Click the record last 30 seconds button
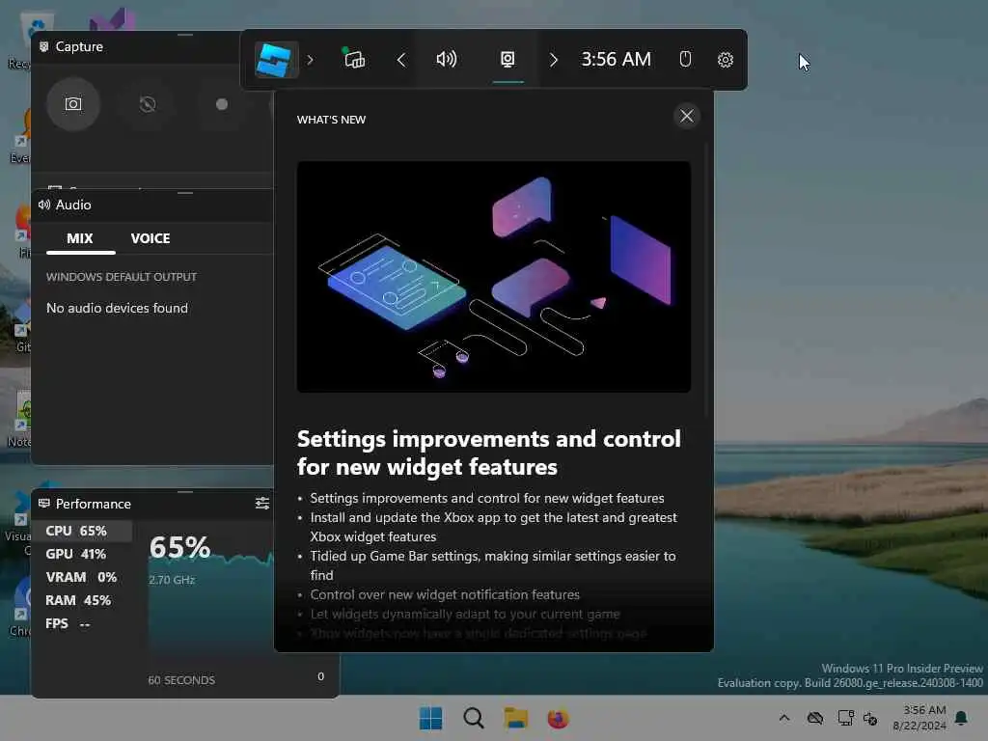The image size is (988, 741). (x=148, y=104)
